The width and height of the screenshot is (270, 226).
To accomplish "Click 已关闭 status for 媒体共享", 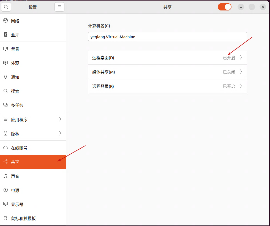I will (229, 72).
